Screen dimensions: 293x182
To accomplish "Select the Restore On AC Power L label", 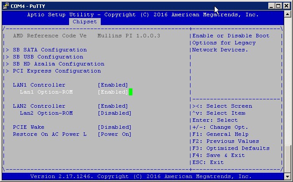I will (x=50, y=135).
